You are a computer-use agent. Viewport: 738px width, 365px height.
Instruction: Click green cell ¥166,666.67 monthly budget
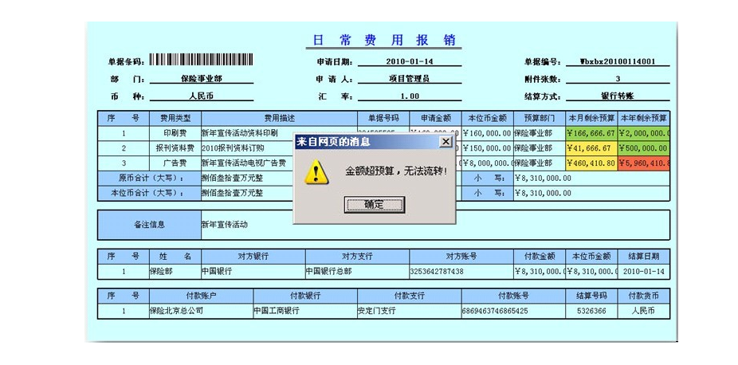coord(591,133)
